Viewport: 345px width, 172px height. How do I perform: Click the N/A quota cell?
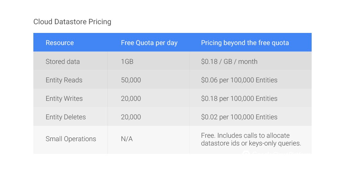[127, 139]
